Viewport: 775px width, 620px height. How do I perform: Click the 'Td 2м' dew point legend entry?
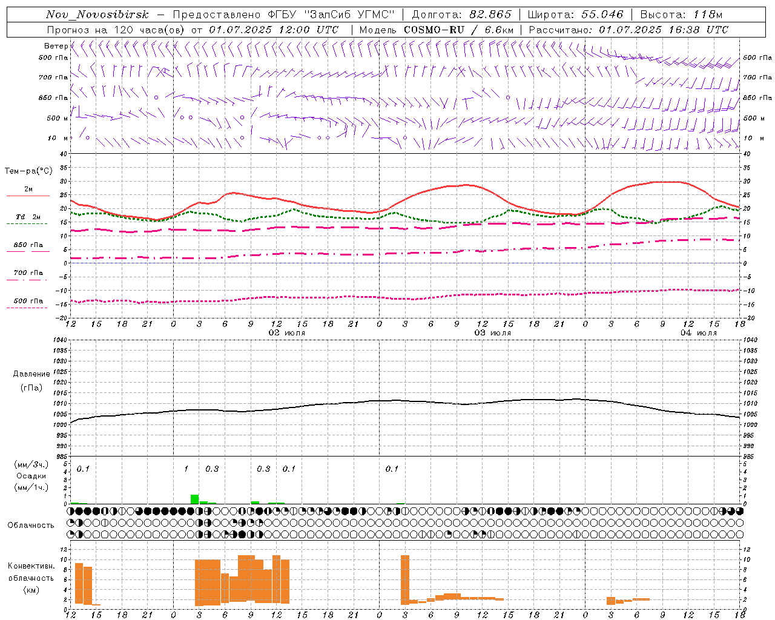coord(28,217)
